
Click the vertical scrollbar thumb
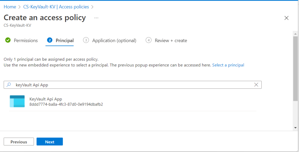295,68
